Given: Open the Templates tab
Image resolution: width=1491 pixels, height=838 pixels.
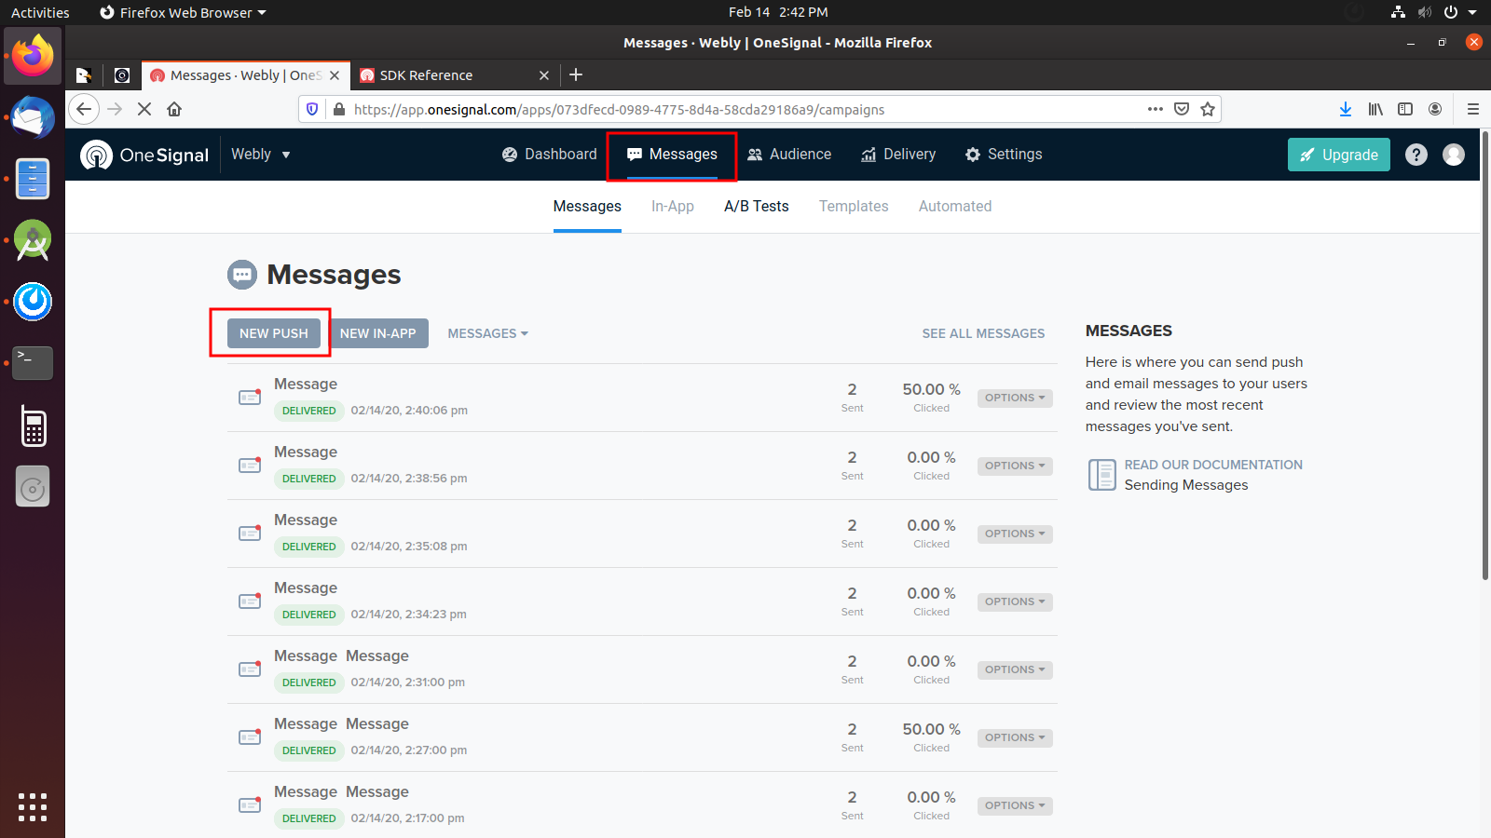Looking at the screenshot, I should (853, 206).
